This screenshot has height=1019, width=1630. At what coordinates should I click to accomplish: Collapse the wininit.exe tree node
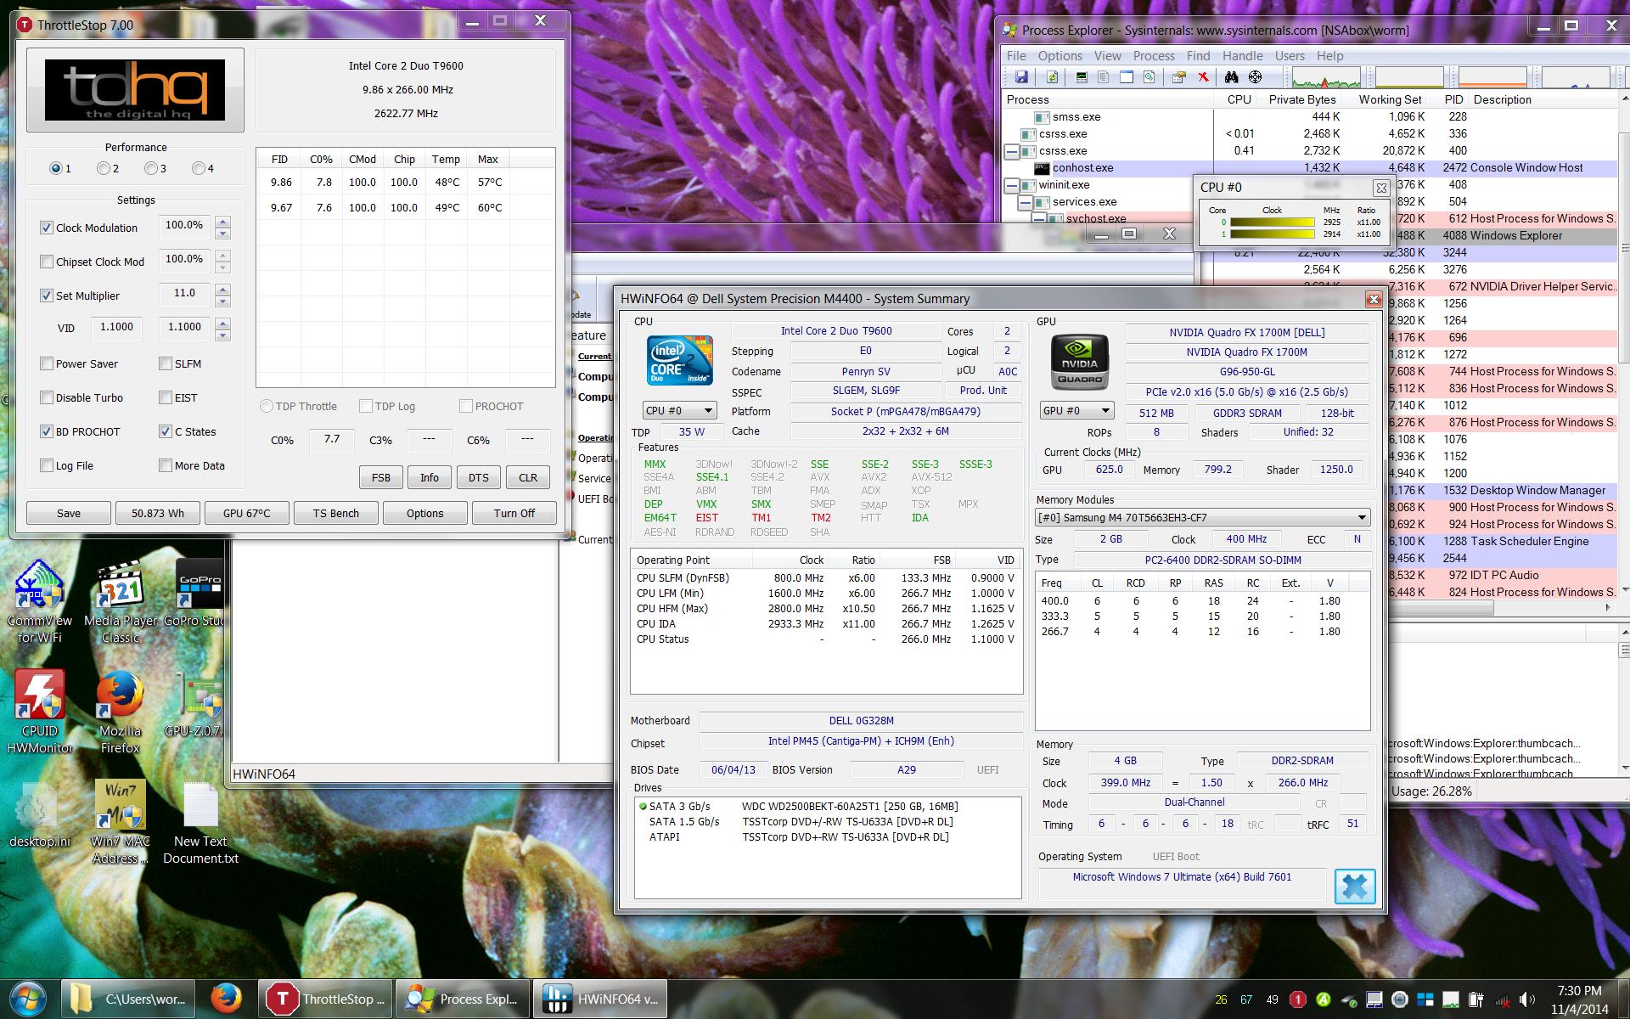(x=1012, y=185)
